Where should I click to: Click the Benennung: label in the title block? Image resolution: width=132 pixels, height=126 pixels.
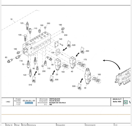[44, 99]
